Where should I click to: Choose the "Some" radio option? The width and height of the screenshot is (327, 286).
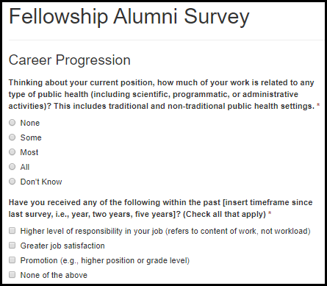pyautogui.click(x=12, y=137)
